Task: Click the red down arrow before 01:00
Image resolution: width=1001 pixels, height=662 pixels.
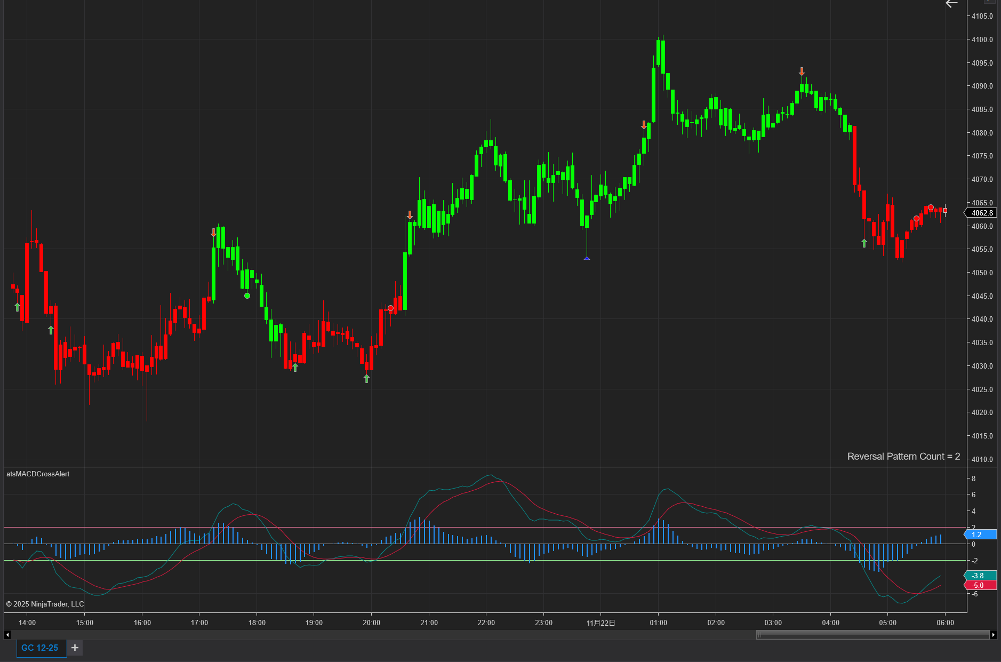Action: [x=644, y=125]
